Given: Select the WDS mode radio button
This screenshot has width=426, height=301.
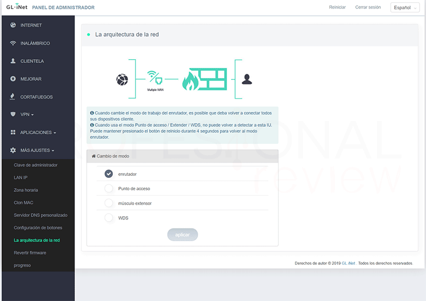Looking at the screenshot, I should [x=109, y=218].
